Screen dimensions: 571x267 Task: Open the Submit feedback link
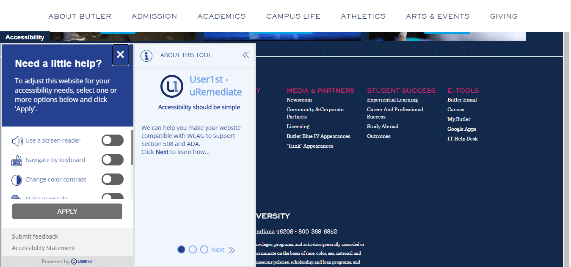tap(35, 237)
